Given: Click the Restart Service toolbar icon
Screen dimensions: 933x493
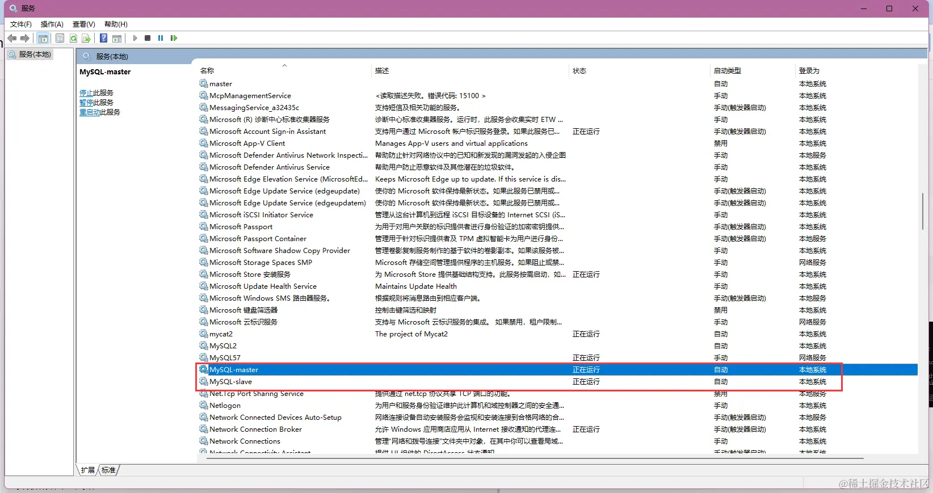Looking at the screenshot, I should (174, 38).
